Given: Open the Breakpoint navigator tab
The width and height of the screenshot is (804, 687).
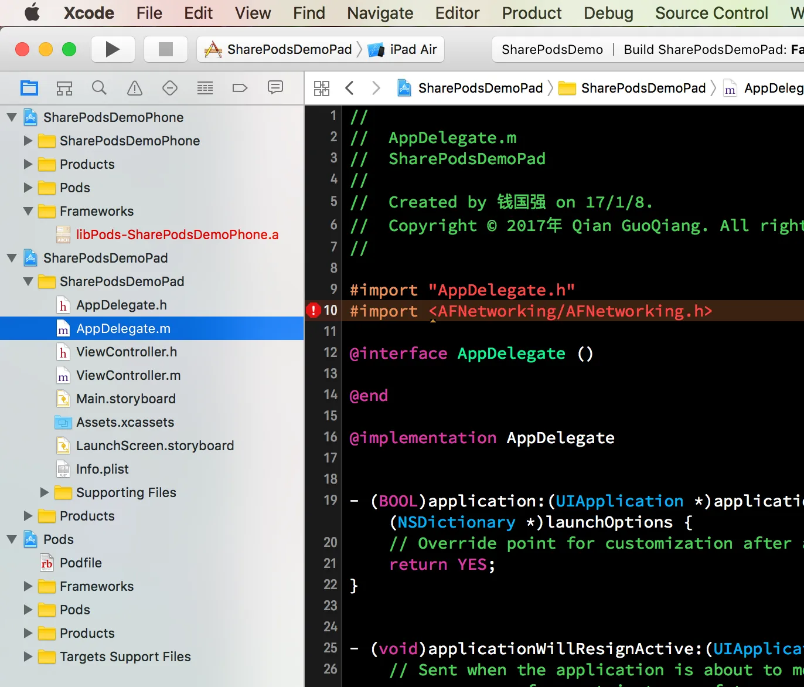Looking at the screenshot, I should click(240, 89).
